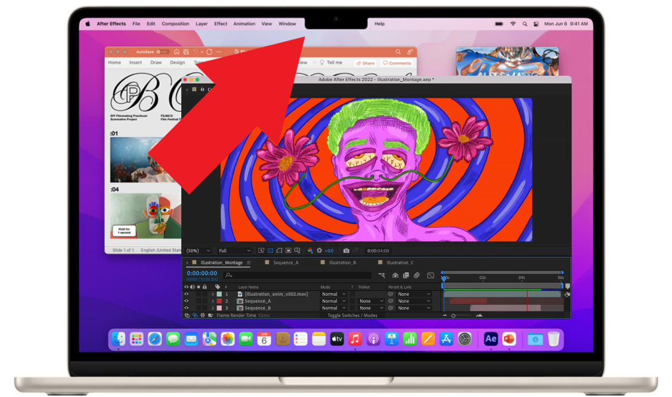Open the grid and guide options icon
The image size is (672, 397).
(298, 250)
